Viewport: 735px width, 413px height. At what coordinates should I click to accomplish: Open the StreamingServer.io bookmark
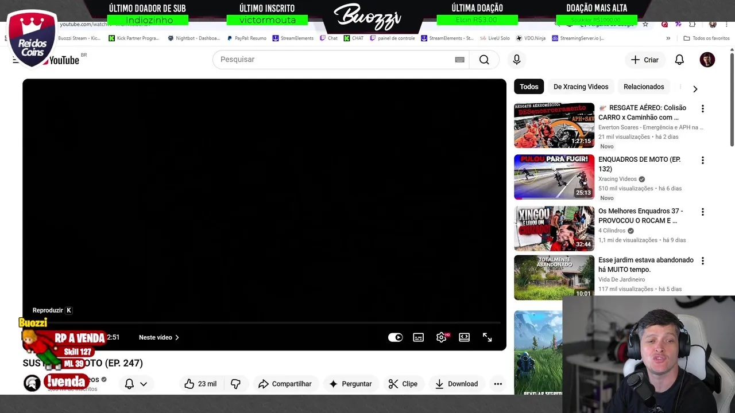pos(578,38)
